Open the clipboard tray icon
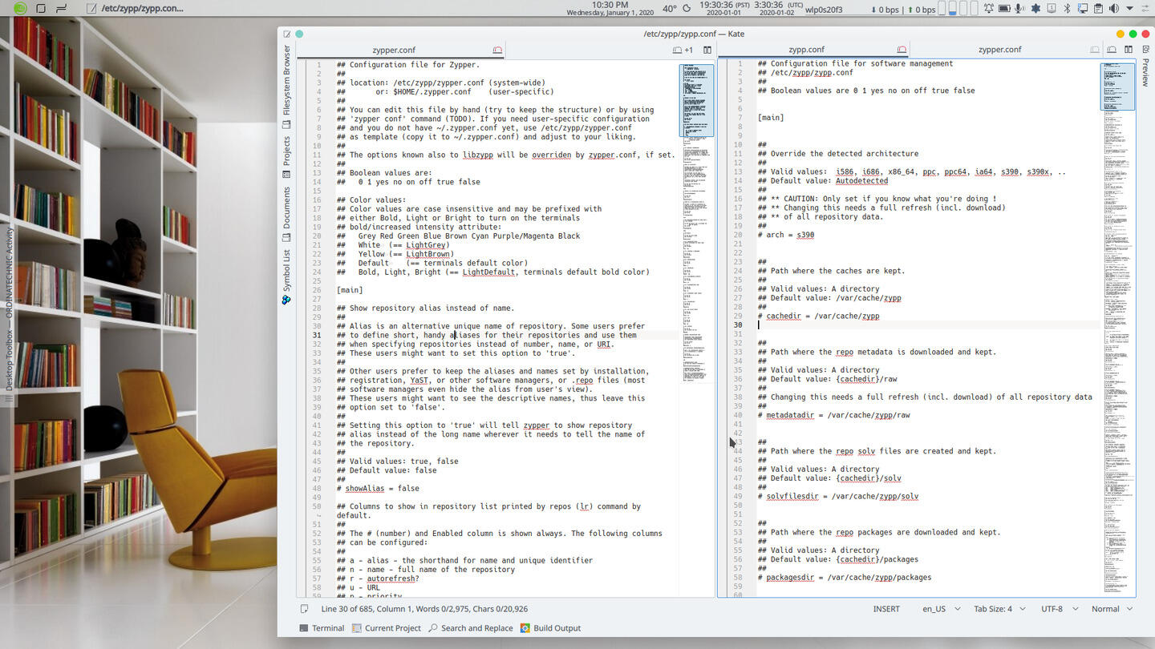The height and width of the screenshot is (649, 1155). coord(1098,8)
